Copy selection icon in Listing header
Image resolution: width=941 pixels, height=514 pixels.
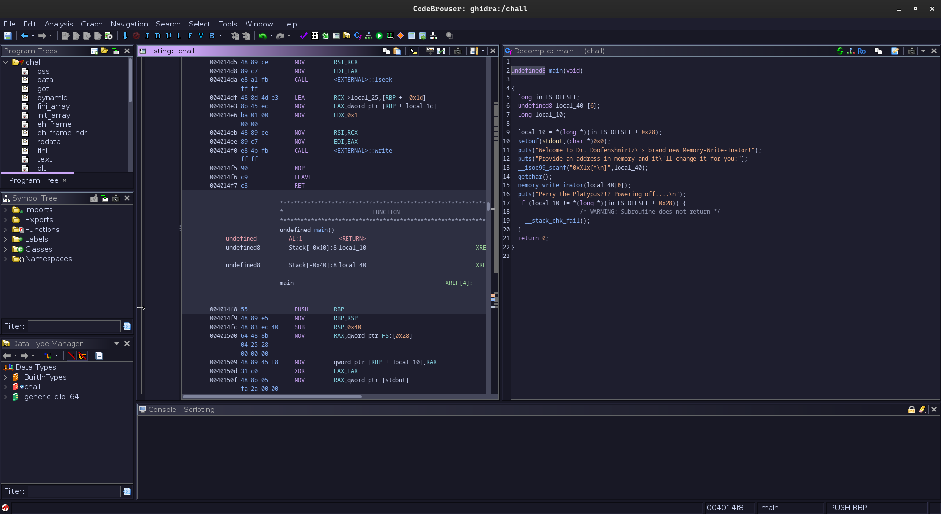pos(386,51)
